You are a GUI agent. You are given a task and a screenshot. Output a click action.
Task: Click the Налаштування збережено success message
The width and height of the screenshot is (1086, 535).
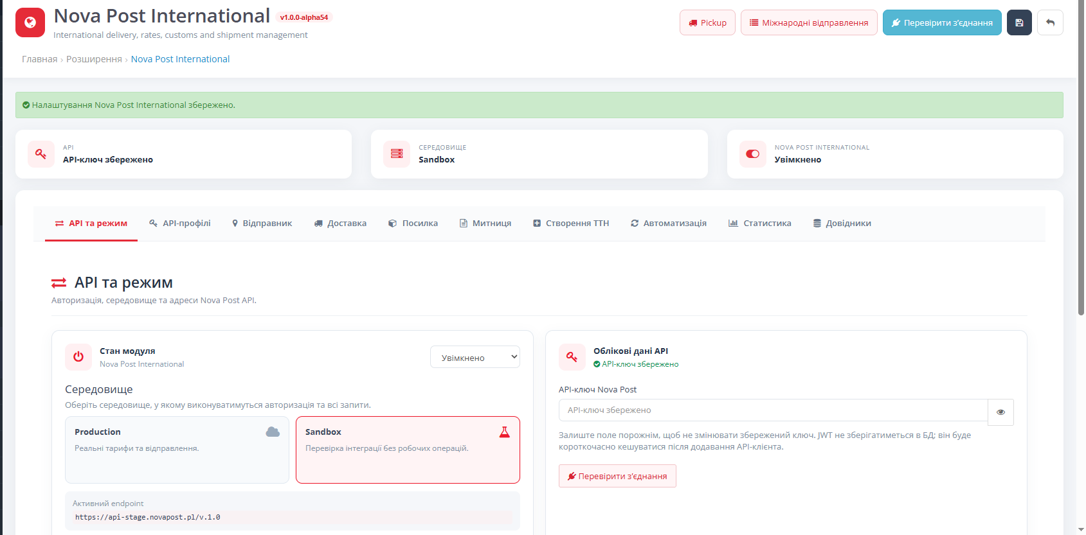(539, 105)
